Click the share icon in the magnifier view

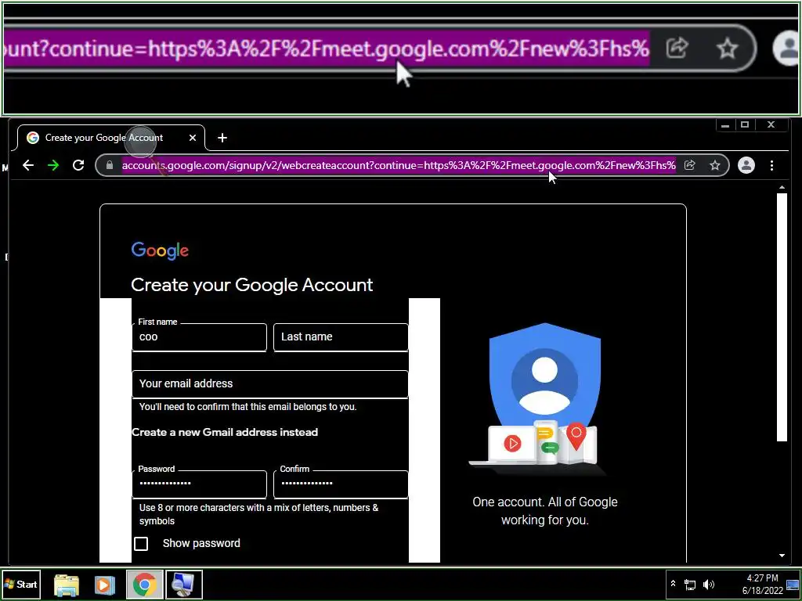coord(677,48)
